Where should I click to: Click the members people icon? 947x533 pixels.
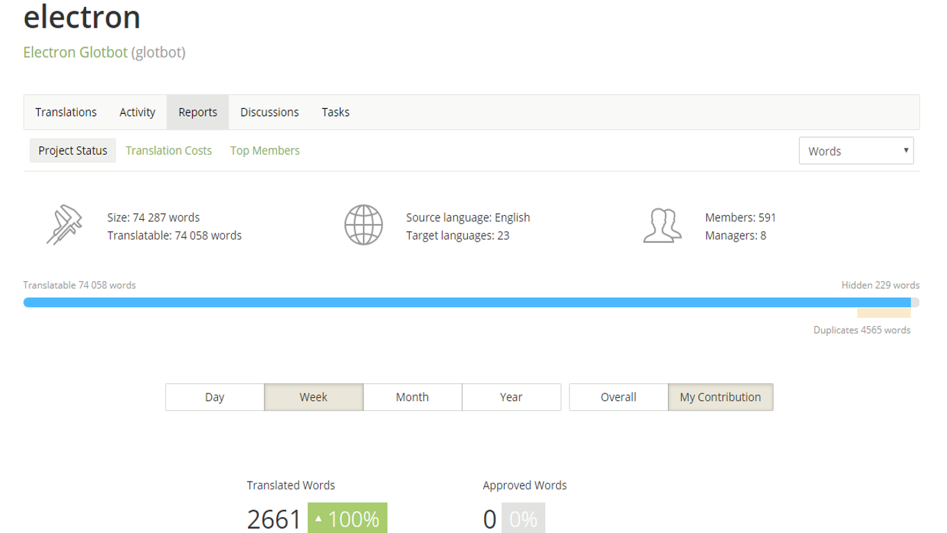pyautogui.click(x=662, y=225)
